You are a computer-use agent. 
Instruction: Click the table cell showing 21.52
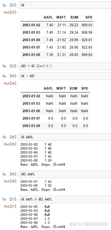pyautogui.click(x=62, y=40)
